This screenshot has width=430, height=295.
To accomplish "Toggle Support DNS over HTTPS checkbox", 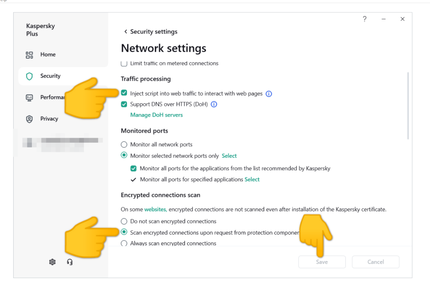I will (x=124, y=104).
